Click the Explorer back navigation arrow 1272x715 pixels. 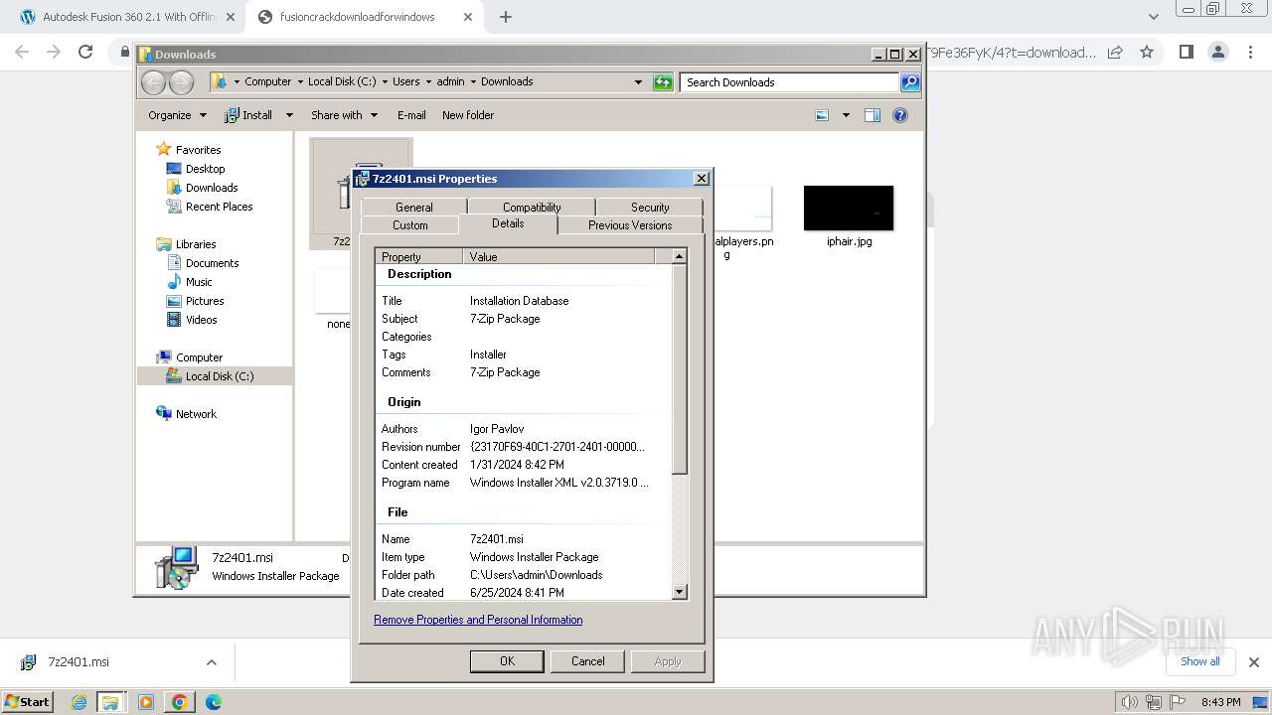point(153,82)
